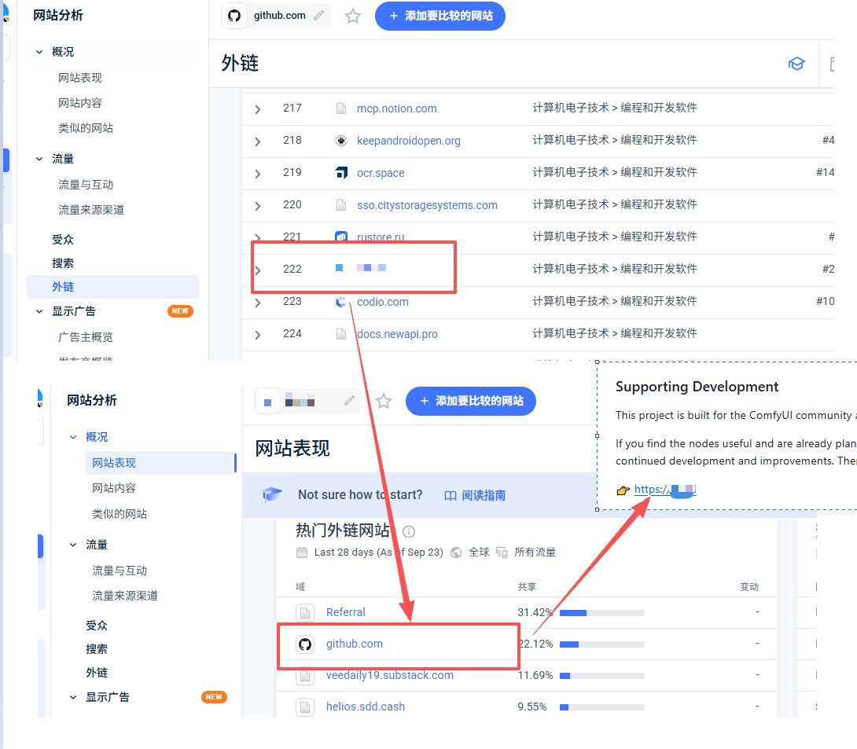Open the https link under Supporting Development
Image resolution: width=857 pixels, height=749 pixels.
665,490
